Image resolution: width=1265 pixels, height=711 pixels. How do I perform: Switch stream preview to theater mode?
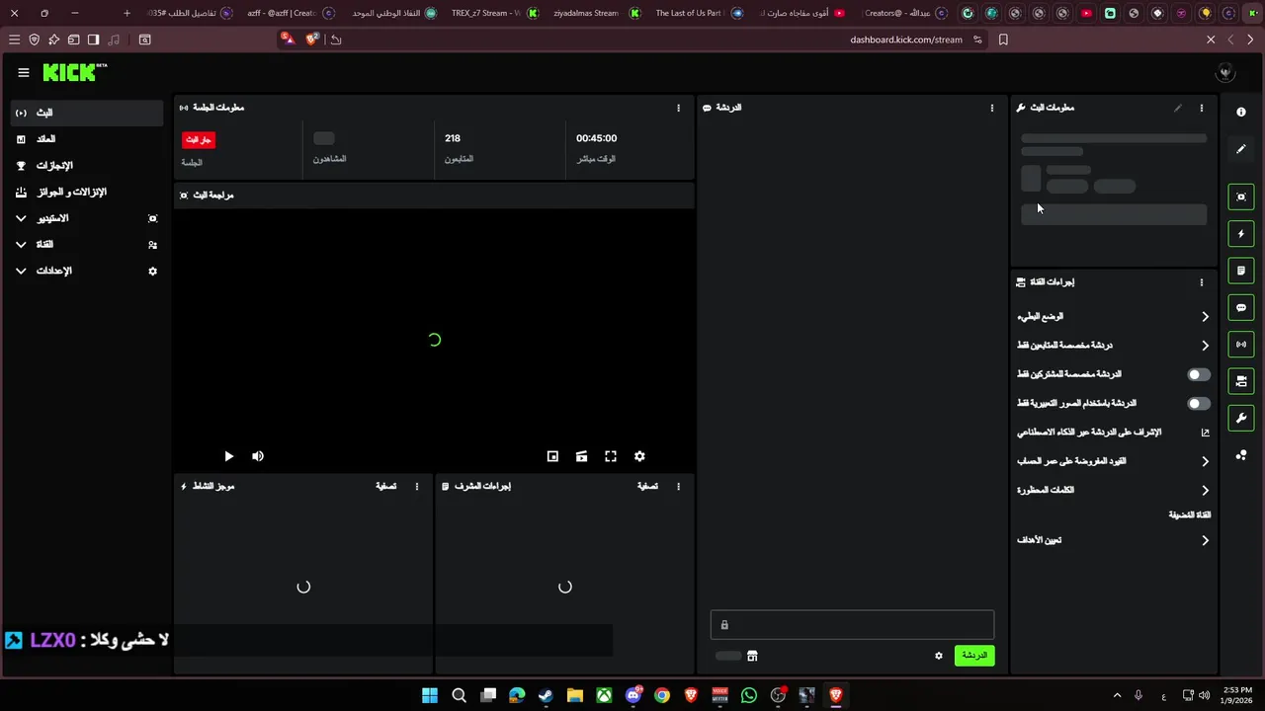click(581, 456)
